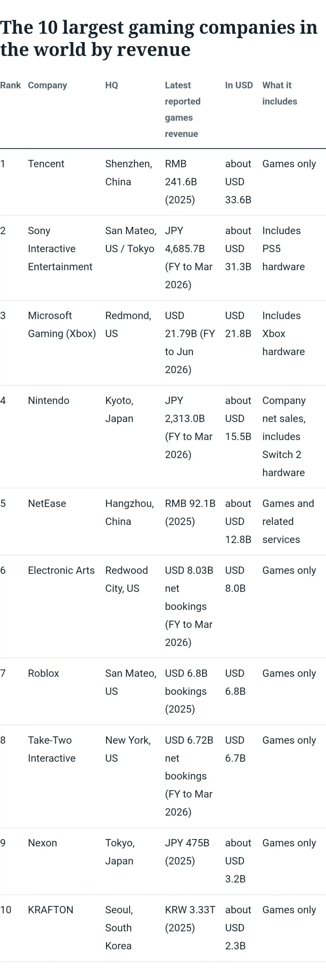Select the Rank column header
The image size is (326, 976).
[x=10, y=85]
